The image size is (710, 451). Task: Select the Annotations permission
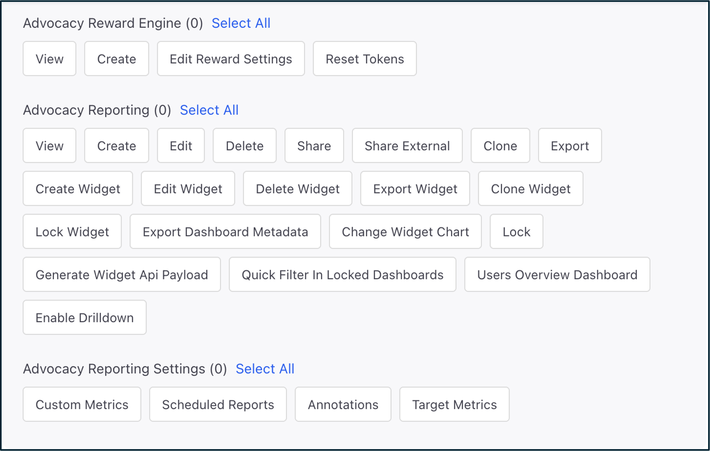(x=343, y=405)
